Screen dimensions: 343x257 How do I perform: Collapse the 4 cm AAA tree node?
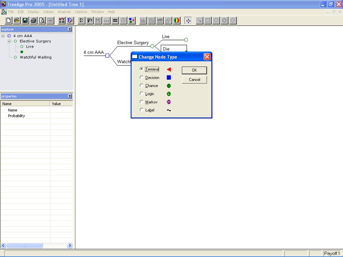[x=3, y=36]
